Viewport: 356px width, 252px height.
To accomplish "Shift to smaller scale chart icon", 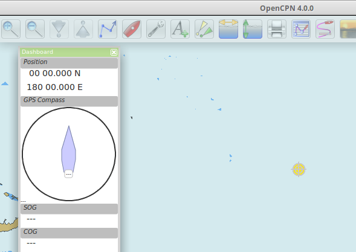I will coord(83,29).
